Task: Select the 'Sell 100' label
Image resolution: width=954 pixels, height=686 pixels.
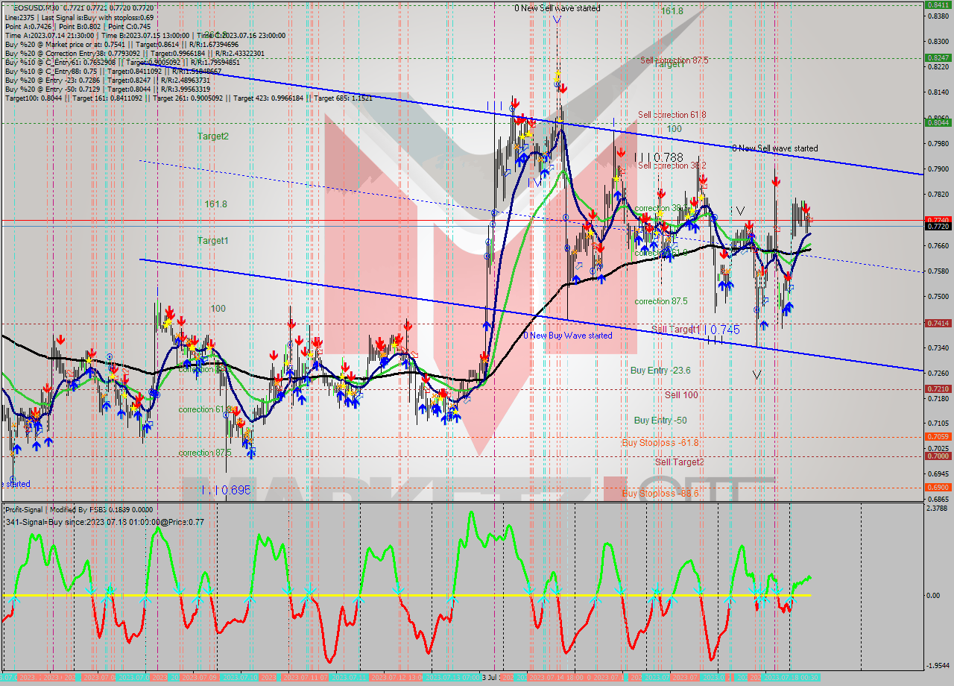Action: [x=681, y=394]
